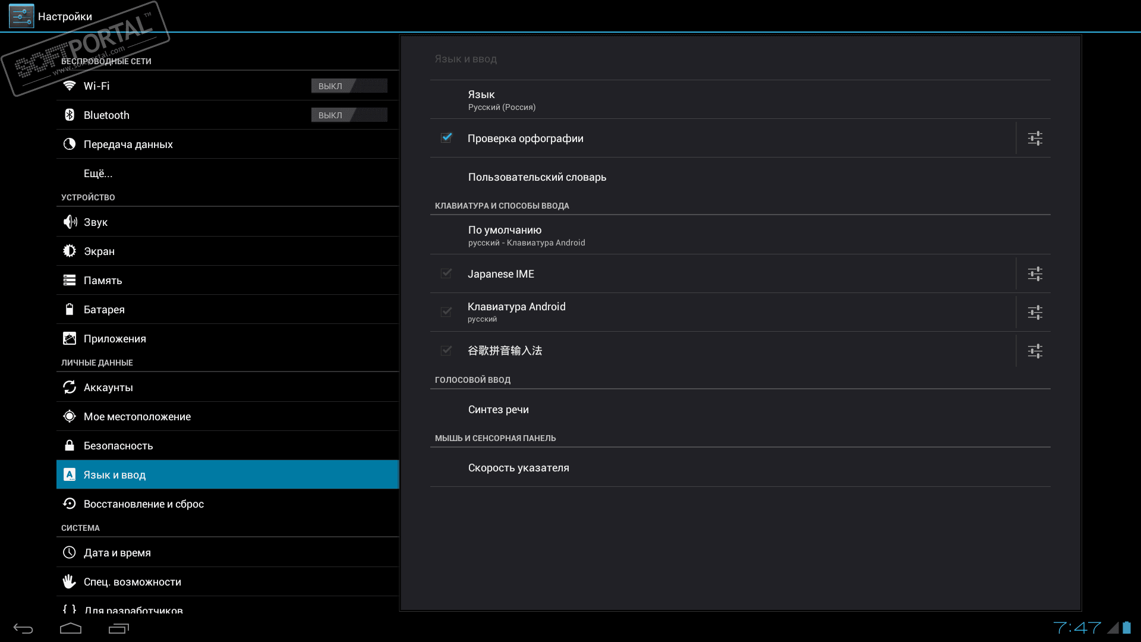Tap the home navigation icon

(x=71, y=628)
